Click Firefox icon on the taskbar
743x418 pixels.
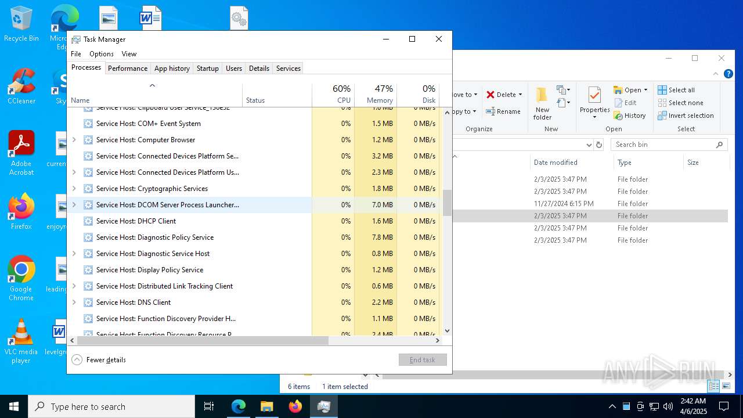[295, 406]
